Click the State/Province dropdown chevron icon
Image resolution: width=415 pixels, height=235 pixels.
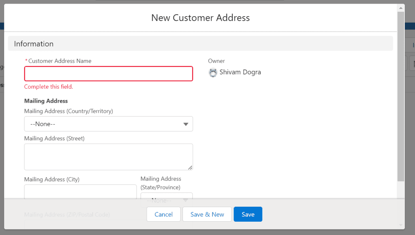186,199
